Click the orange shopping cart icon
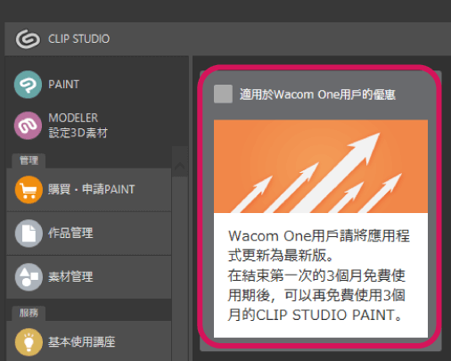The height and width of the screenshot is (361, 451). [29, 190]
